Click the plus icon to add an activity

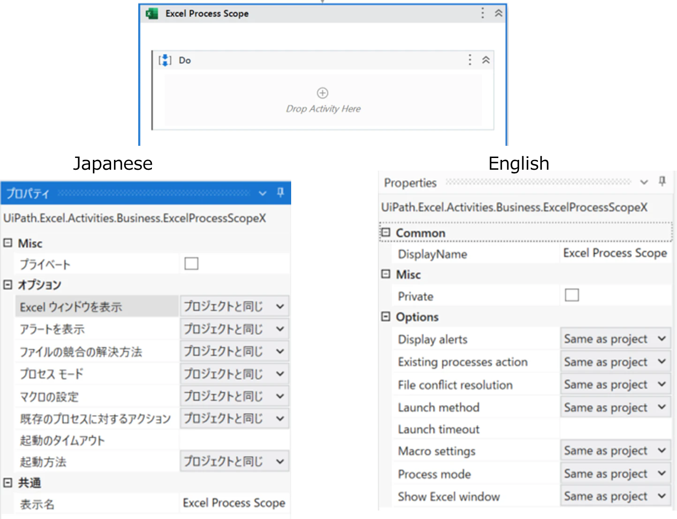pyautogui.click(x=323, y=93)
